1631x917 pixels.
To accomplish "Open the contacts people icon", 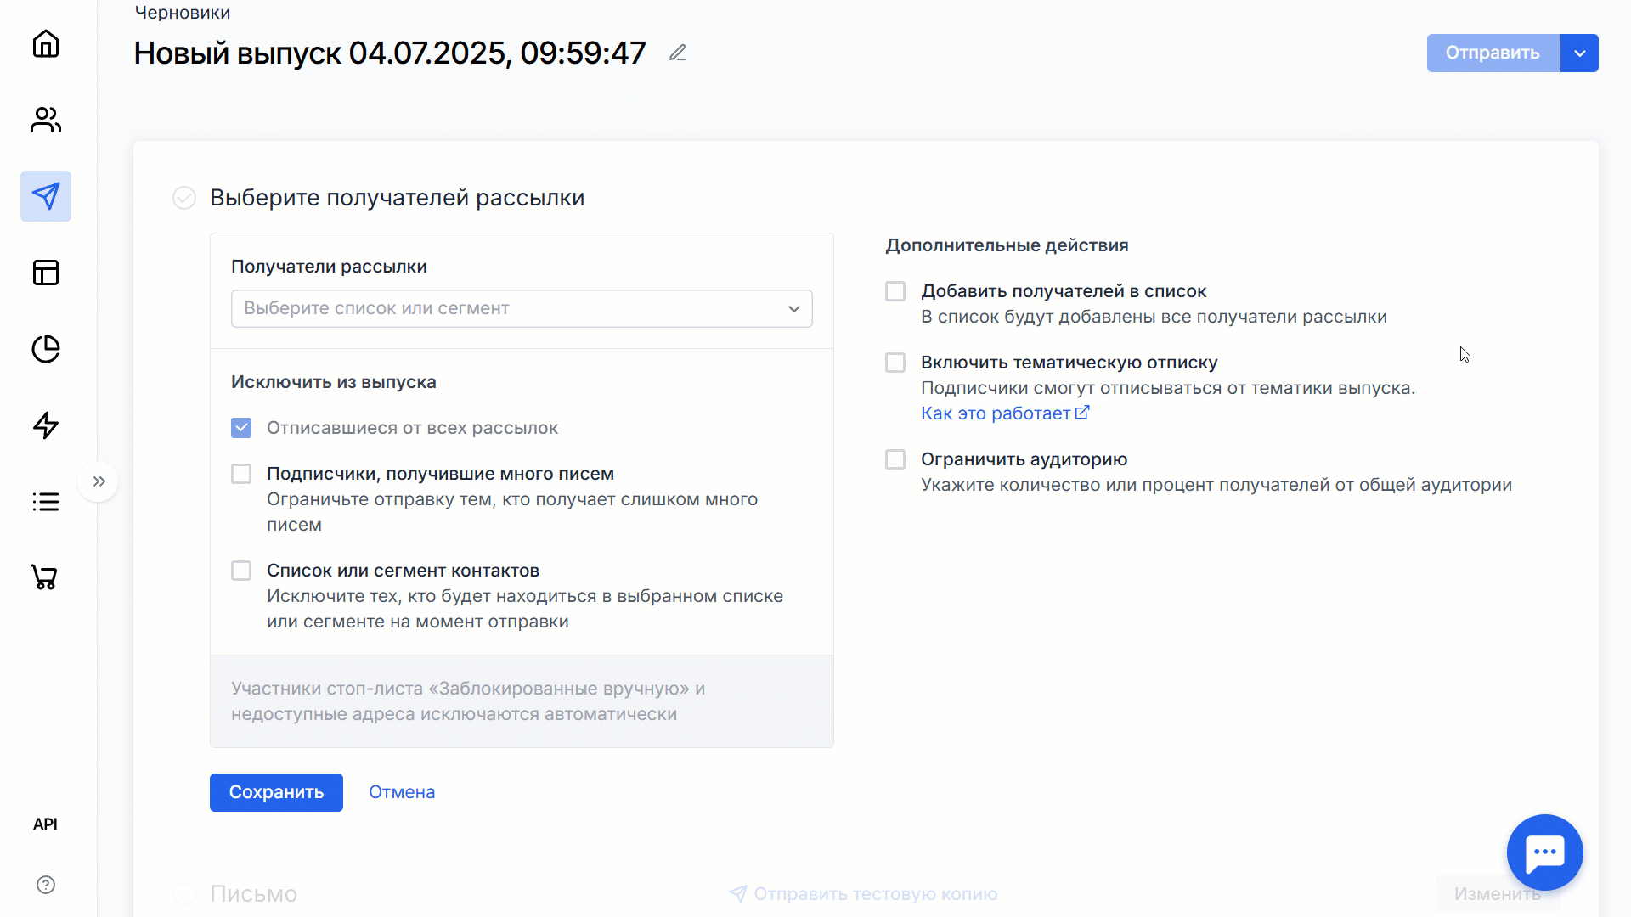I will click(46, 120).
